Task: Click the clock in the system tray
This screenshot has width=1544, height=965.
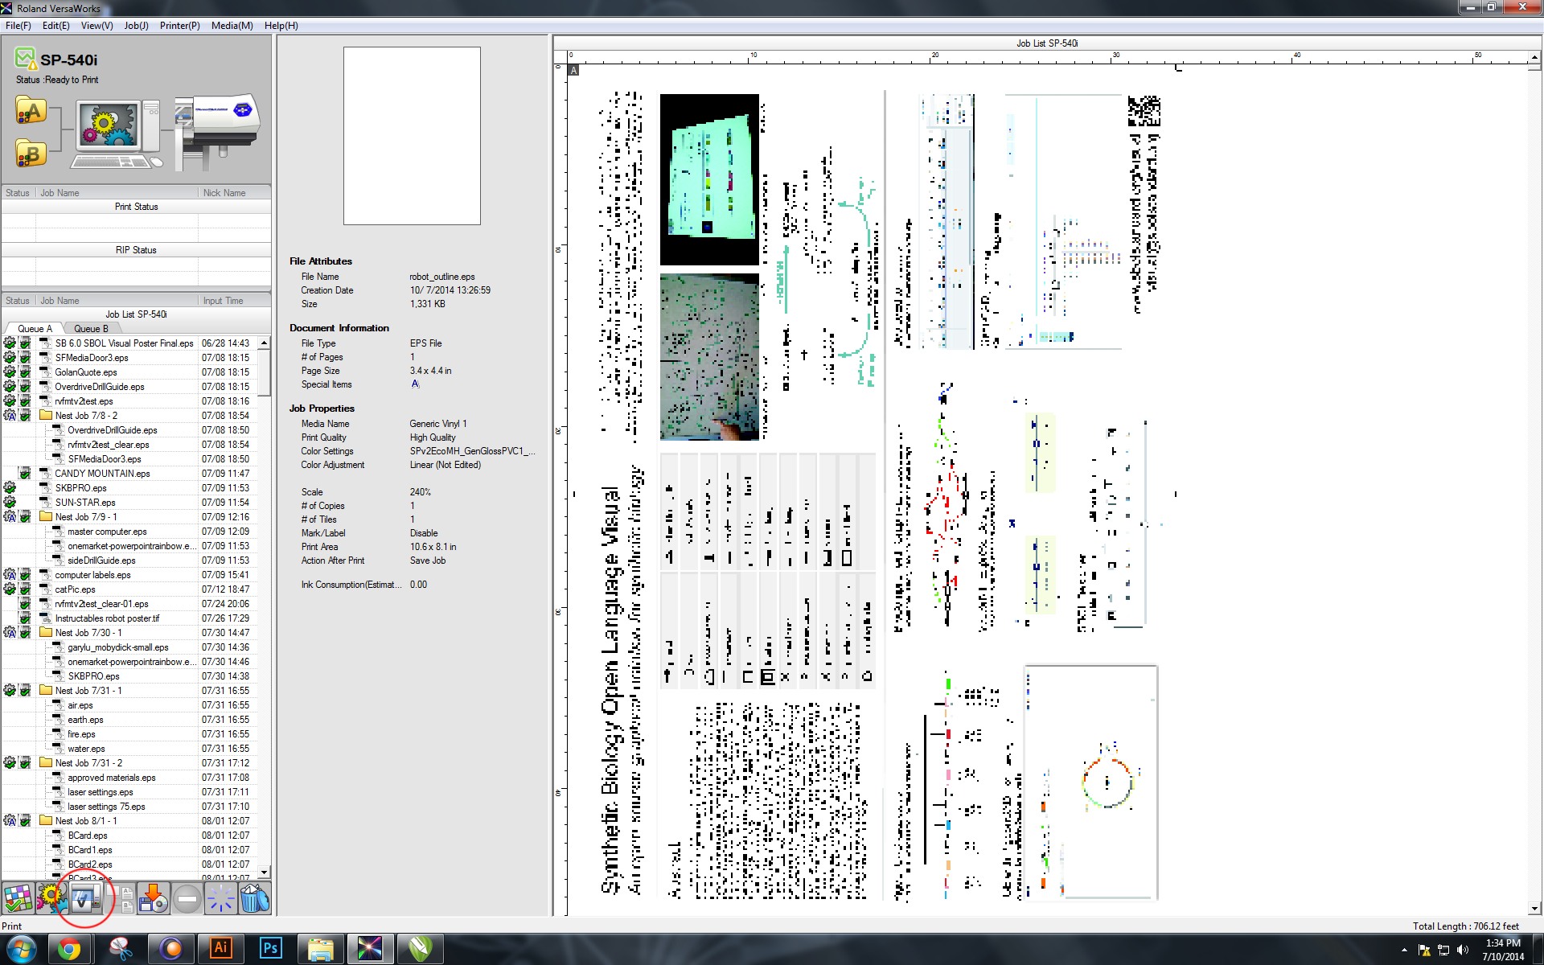Action: (x=1502, y=950)
